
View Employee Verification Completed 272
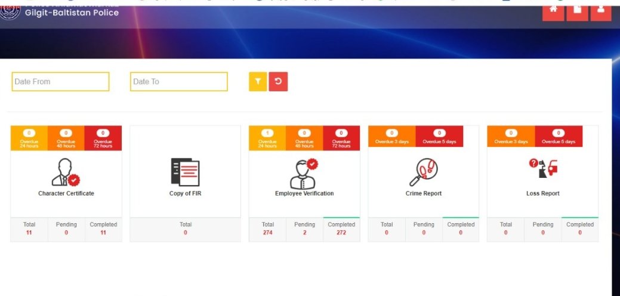341,229
